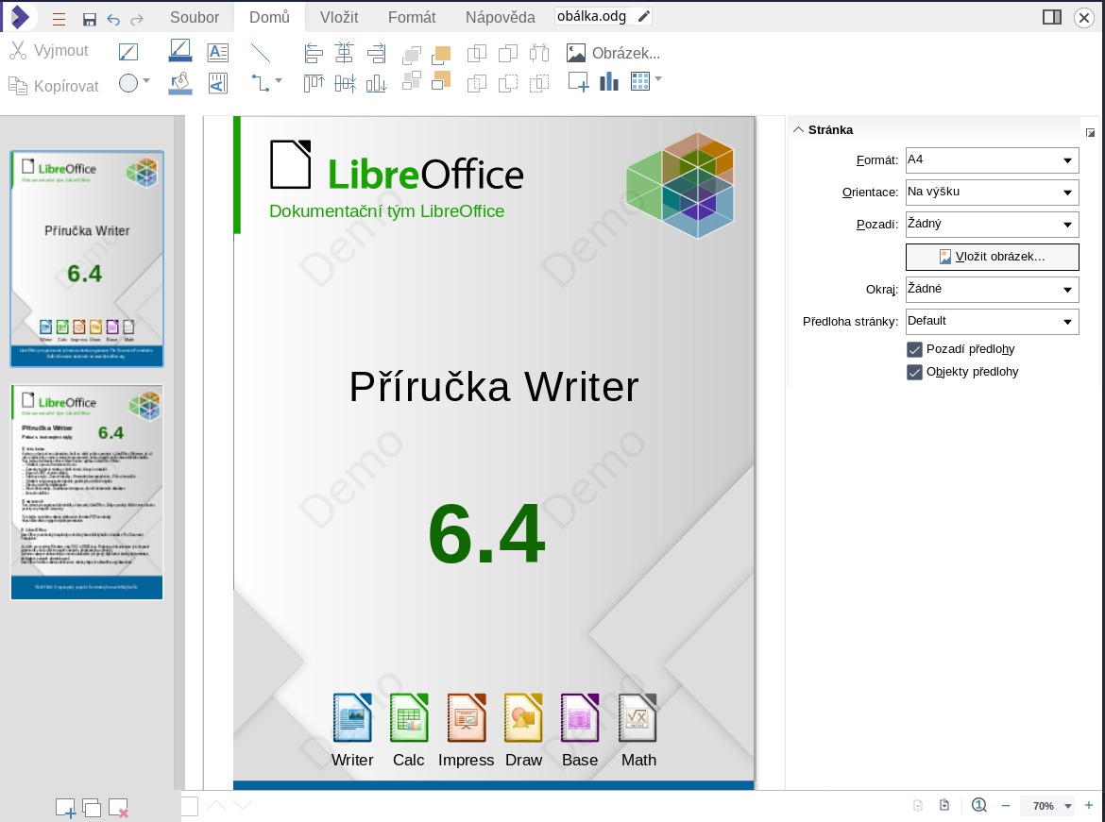Open the Pozadí dropdown
Viewport: 1105px width, 822px height.
point(992,225)
